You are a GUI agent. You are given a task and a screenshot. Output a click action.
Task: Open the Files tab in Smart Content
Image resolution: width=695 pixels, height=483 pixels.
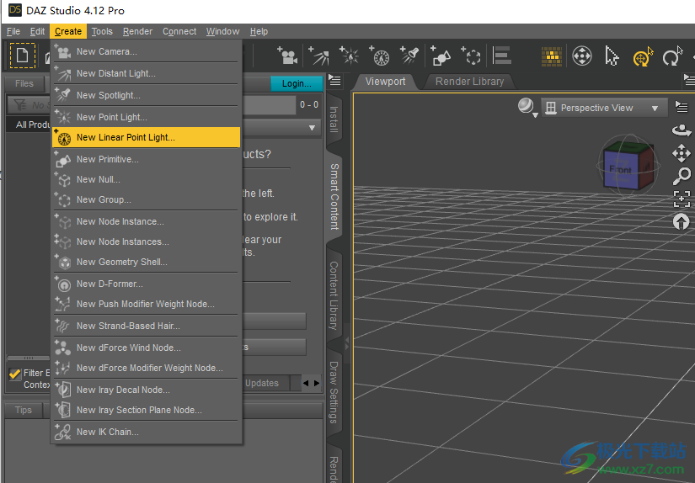[24, 83]
